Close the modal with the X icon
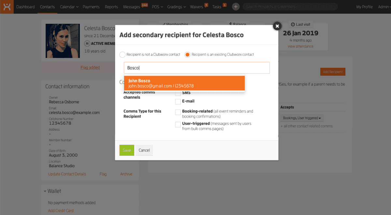 (x=277, y=26)
